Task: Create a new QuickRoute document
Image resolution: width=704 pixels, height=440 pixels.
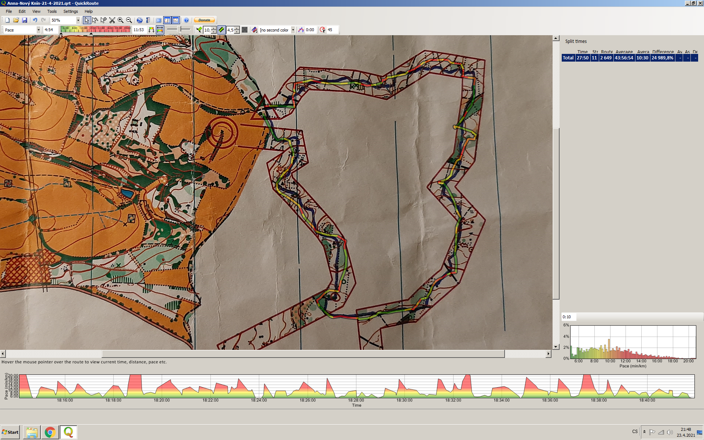Action: pyautogui.click(x=7, y=20)
